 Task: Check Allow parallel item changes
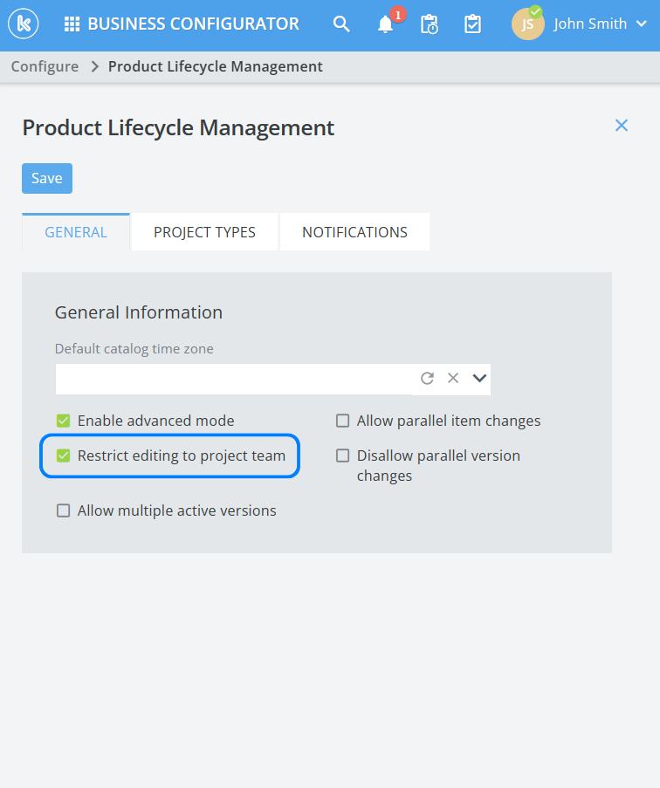[343, 421]
